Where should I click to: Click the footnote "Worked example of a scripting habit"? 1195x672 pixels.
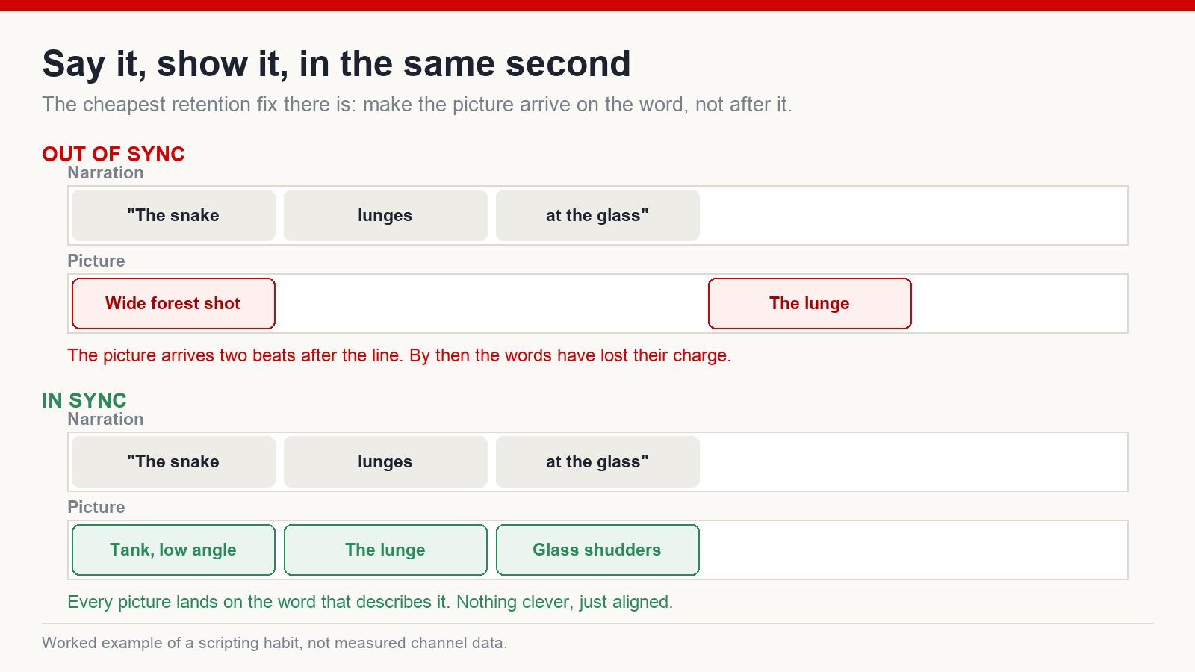tap(274, 643)
